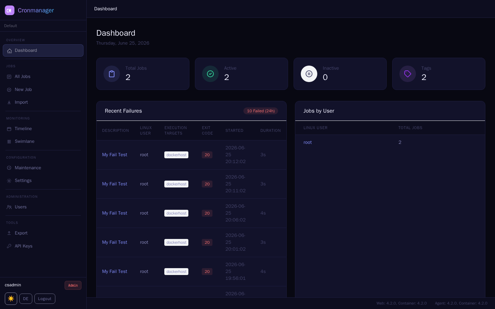This screenshot has height=309, width=495.
Task: Open the Timeline view
Action: 43,129
